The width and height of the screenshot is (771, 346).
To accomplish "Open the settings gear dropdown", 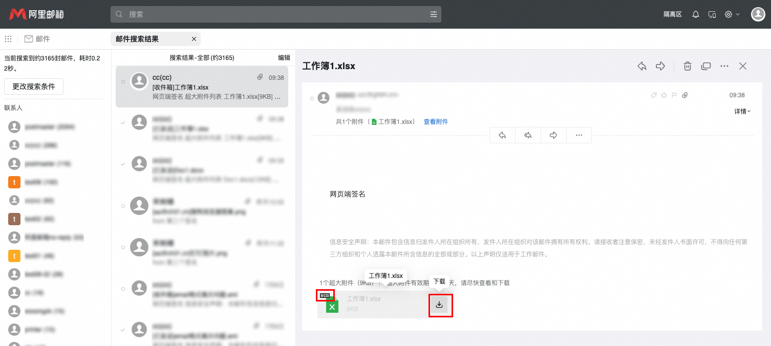I will pos(731,14).
